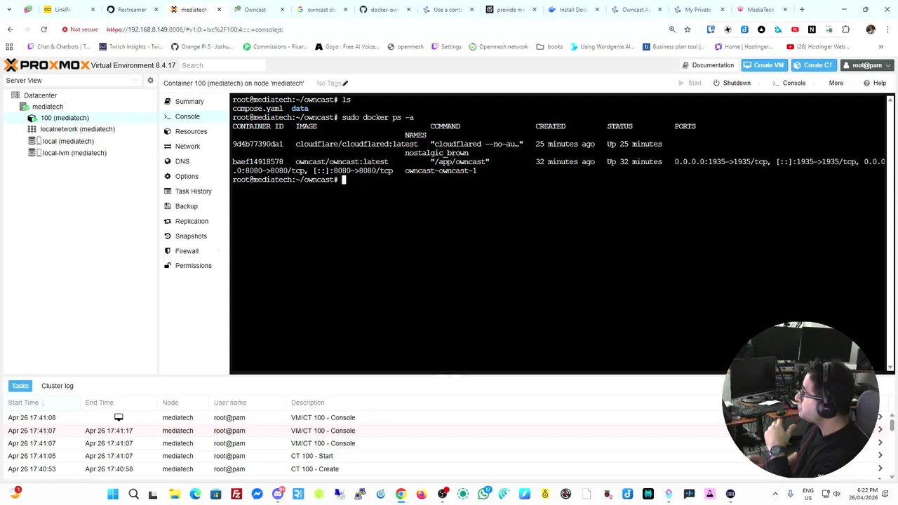
Task: Click the Help button
Action: (875, 83)
